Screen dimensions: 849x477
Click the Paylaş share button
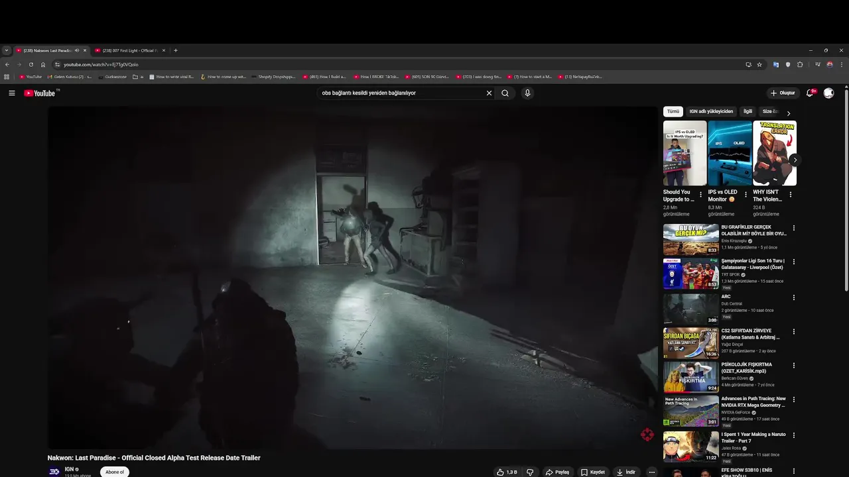click(x=557, y=472)
